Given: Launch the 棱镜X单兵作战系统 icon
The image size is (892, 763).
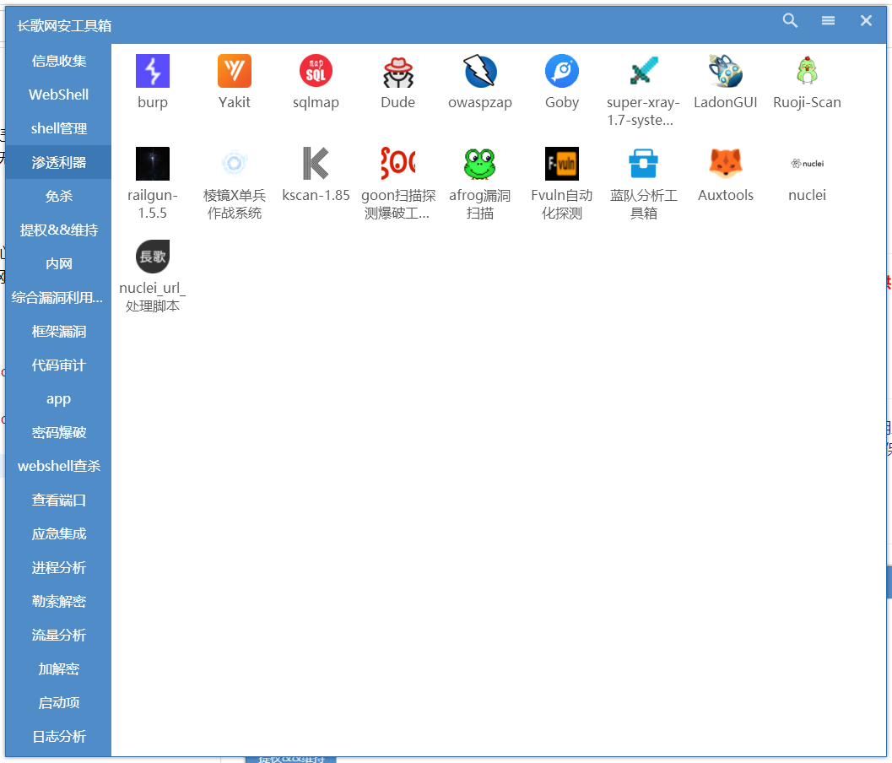Looking at the screenshot, I should click(235, 164).
